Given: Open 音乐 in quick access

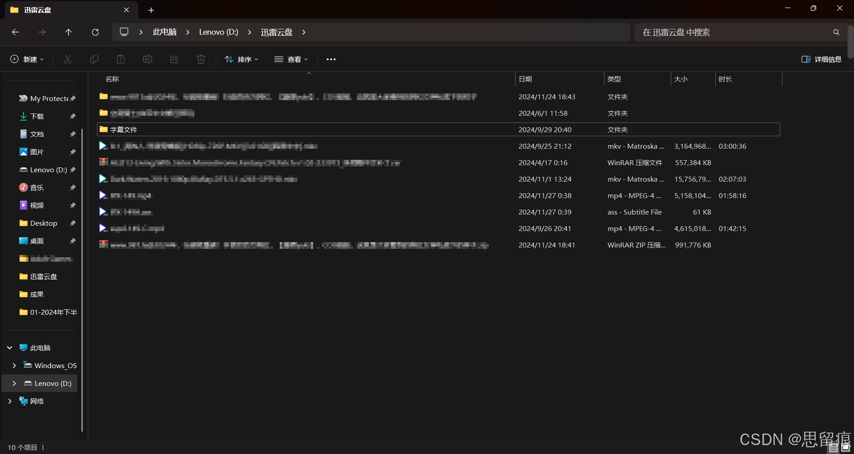Looking at the screenshot, I should click(x=37, y=187).
